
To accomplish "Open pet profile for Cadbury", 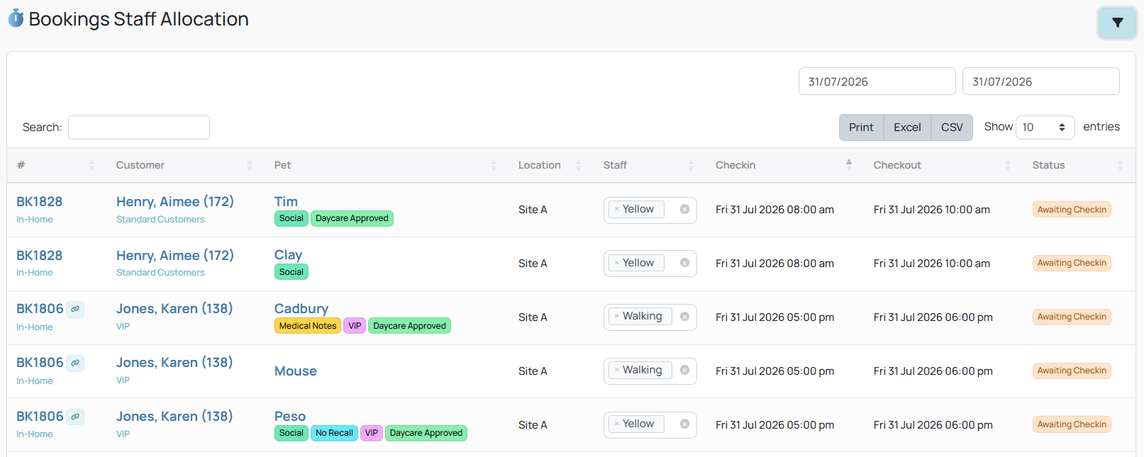I will [301, 309].
